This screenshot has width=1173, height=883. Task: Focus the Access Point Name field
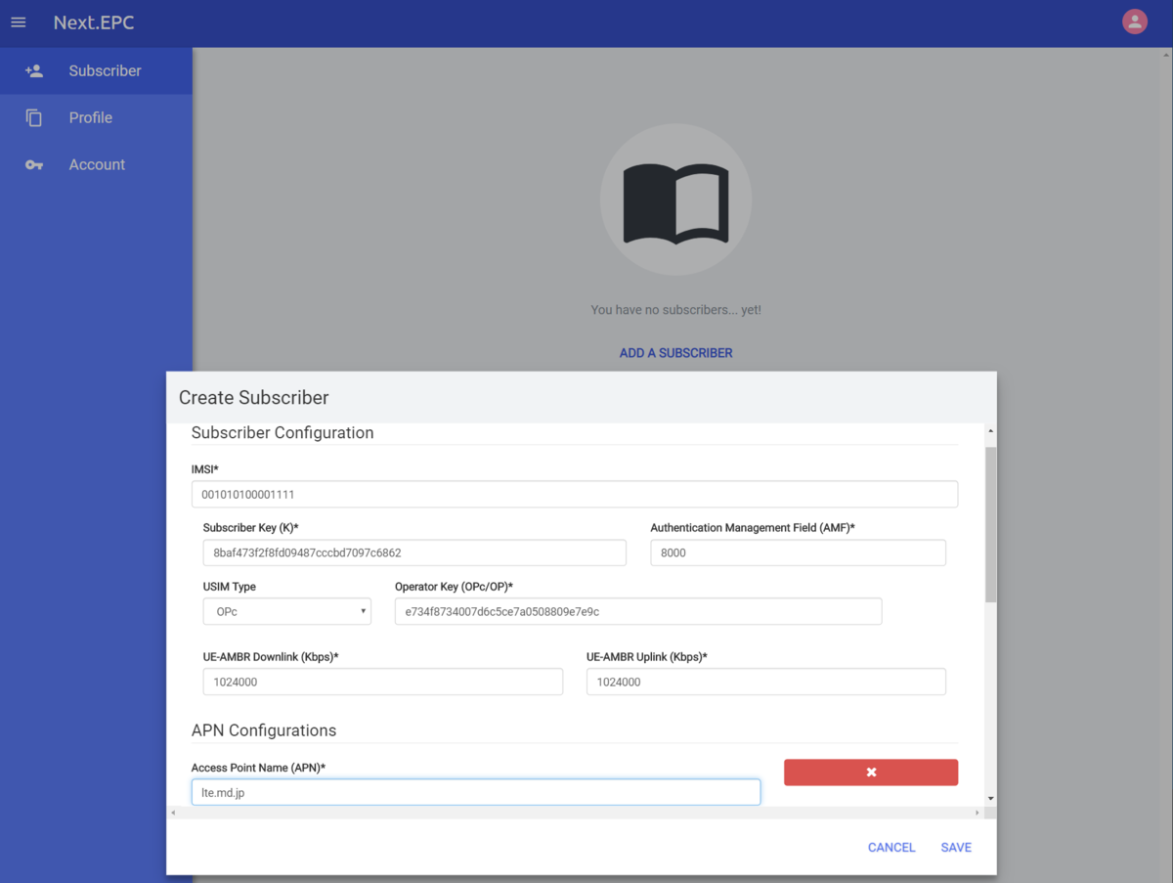(x=476, y=792)
